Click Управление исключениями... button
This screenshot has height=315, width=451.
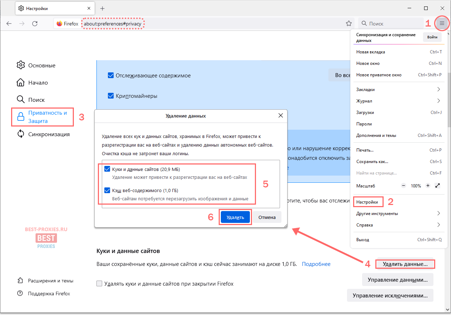[390, 296]
